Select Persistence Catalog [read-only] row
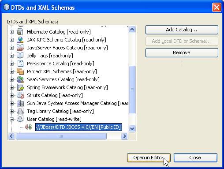 pos(60,64)
